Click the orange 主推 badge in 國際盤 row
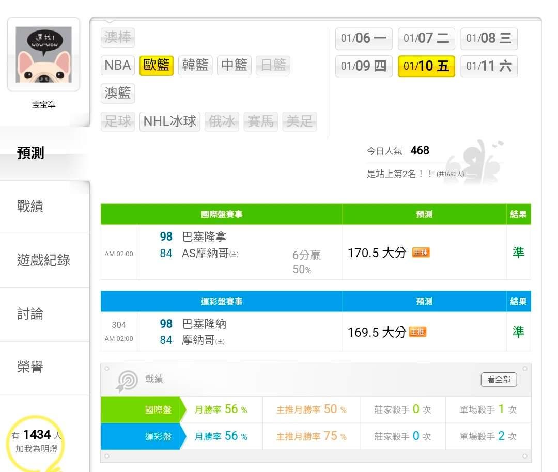 click(421, 253)
